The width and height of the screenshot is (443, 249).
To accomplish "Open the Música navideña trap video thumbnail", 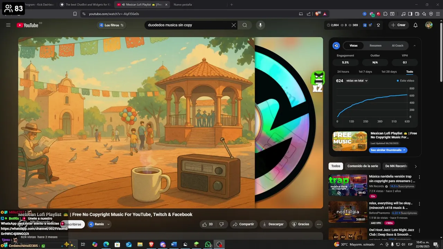I will click(348, 185).
